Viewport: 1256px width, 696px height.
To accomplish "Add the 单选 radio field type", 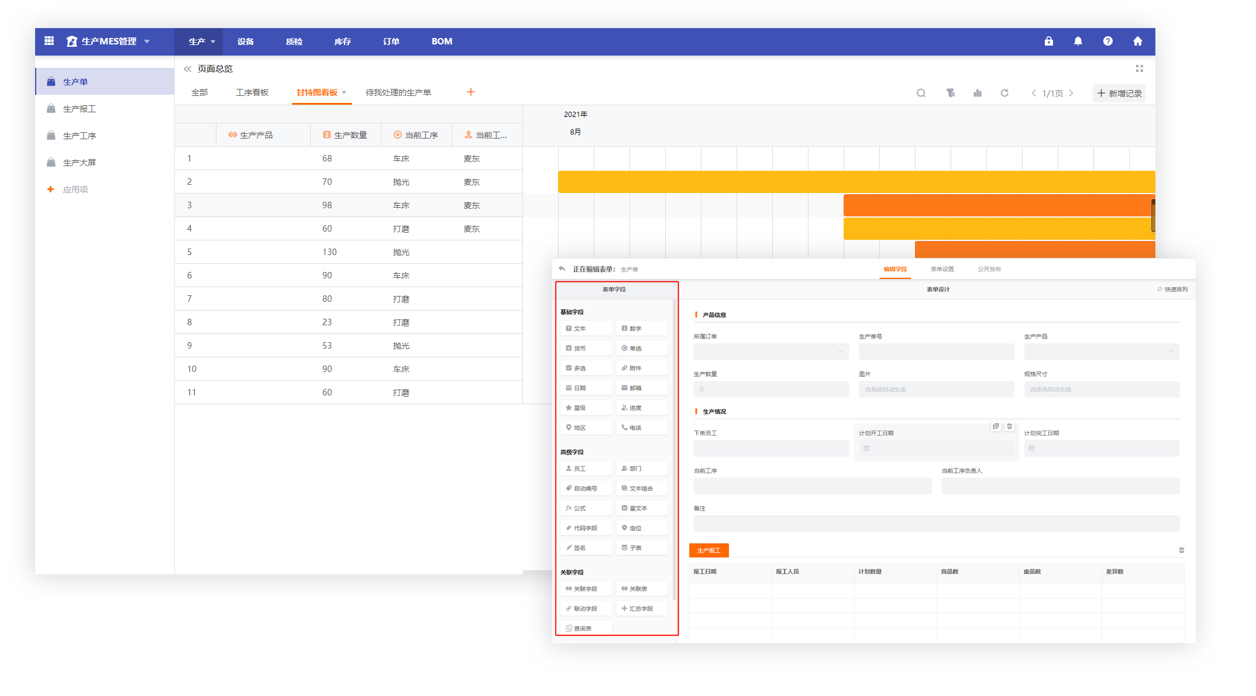I will [641, 348].
